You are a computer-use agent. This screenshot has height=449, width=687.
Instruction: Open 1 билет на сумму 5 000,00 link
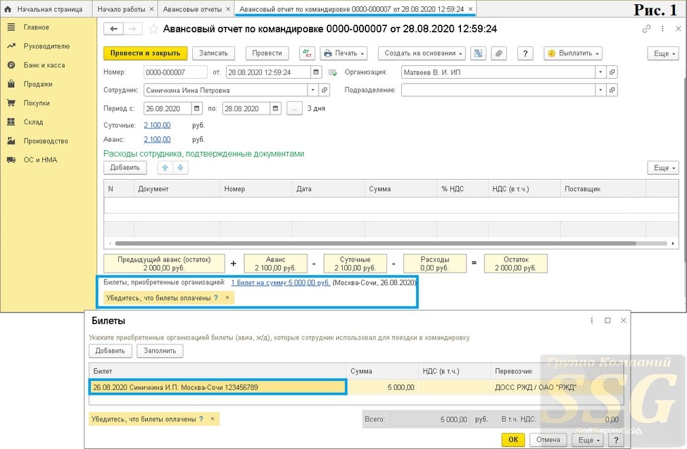pyautogui.click(x=280, y=283)
